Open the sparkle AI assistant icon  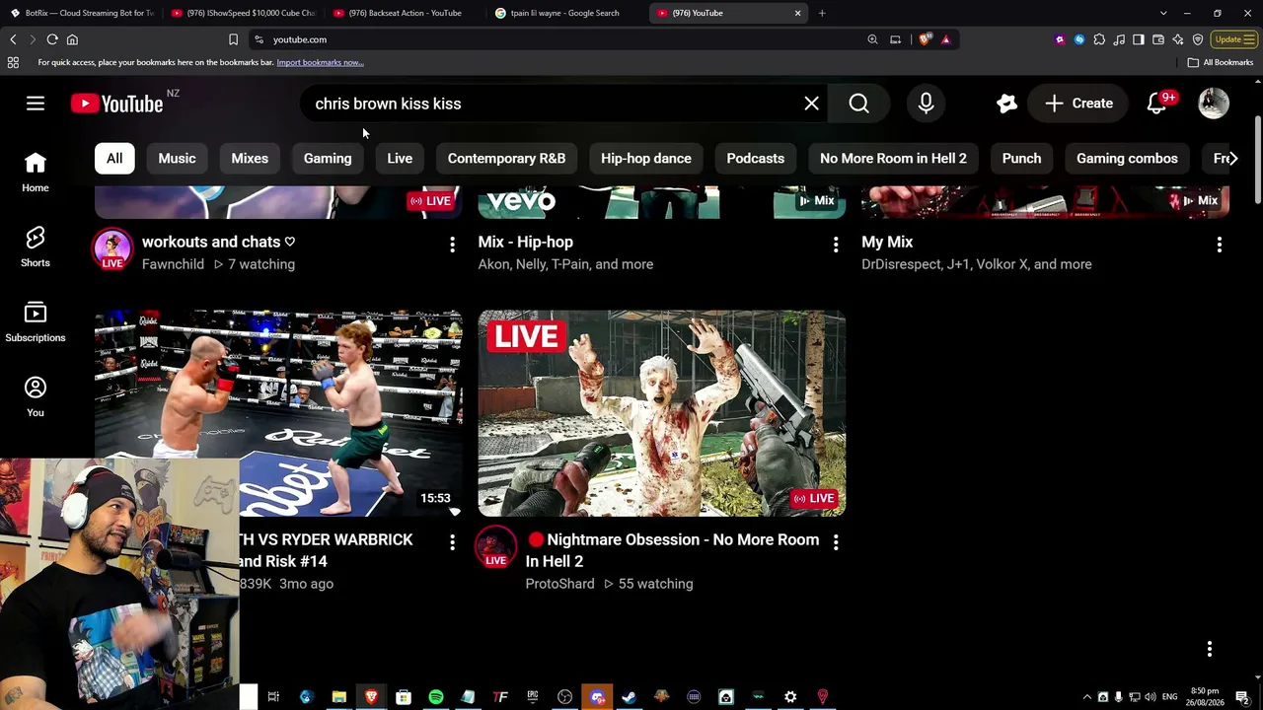point(1006,104)
